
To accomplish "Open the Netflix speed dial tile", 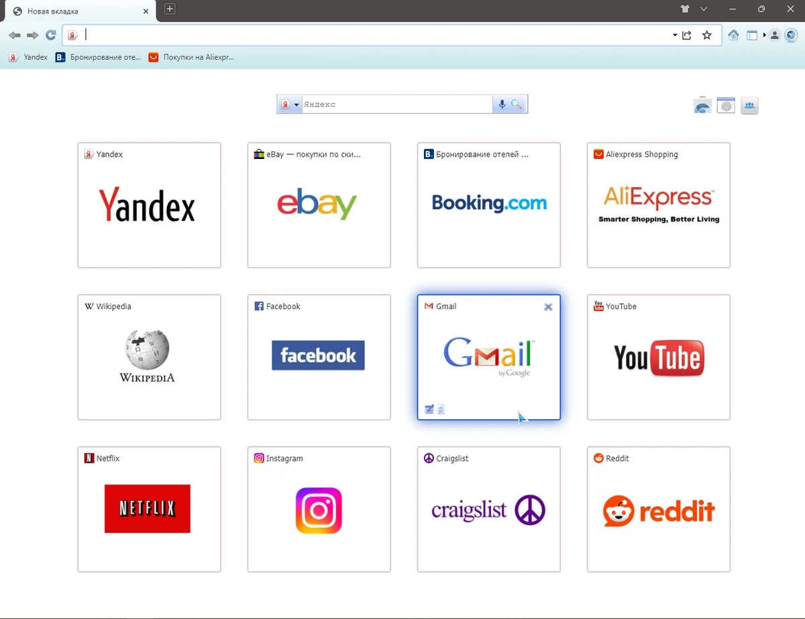I will click(x=149, y=509).
